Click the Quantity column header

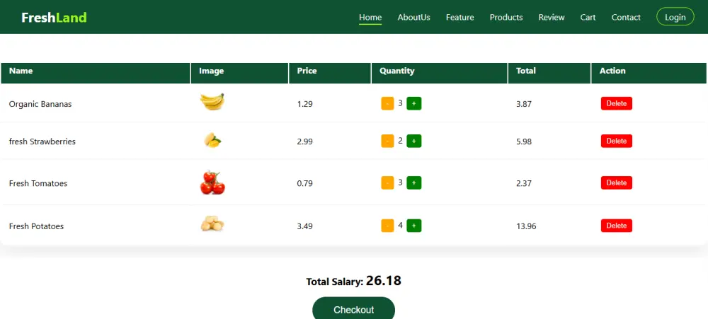click(440, 73)
